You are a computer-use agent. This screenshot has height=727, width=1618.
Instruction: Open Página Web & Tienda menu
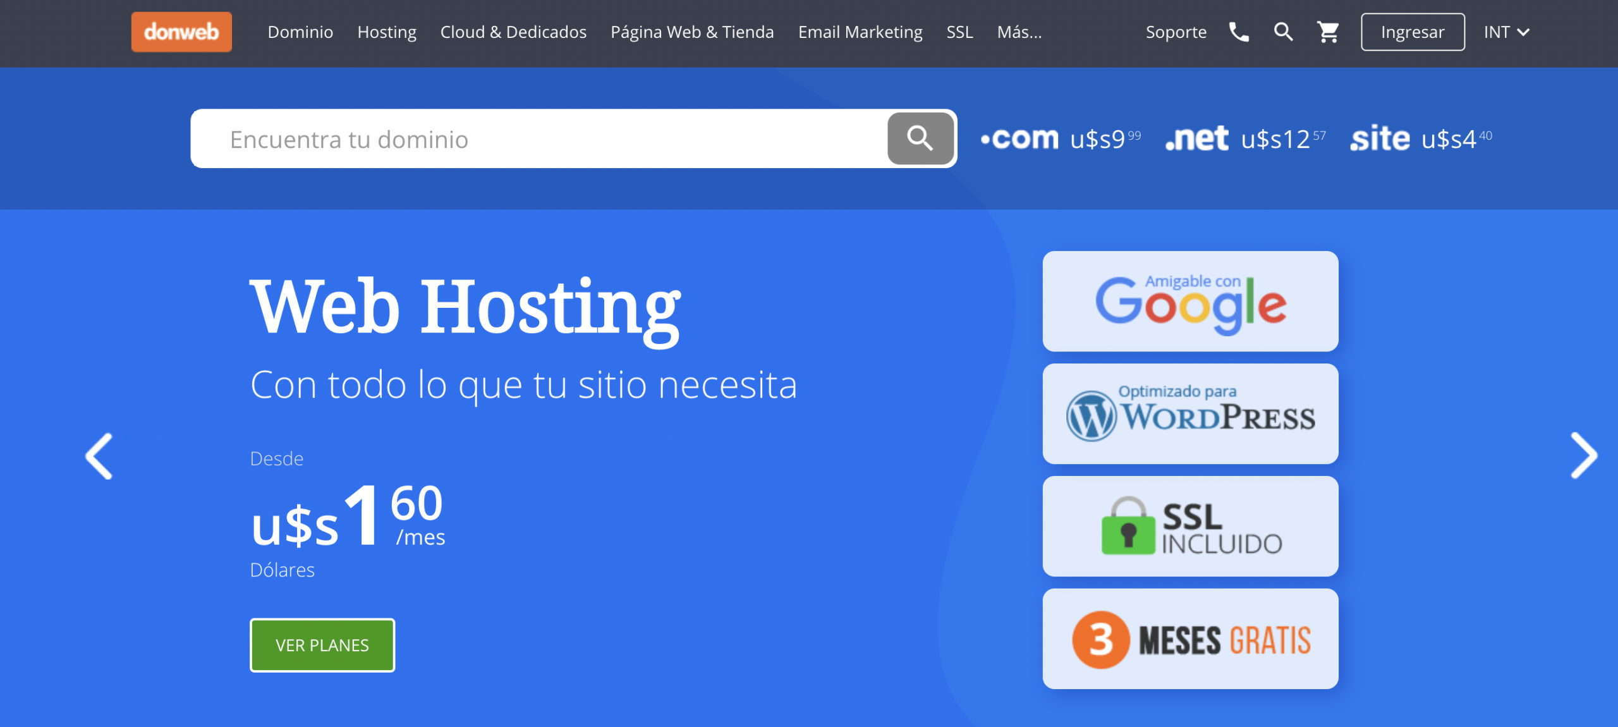coord(692,32)
